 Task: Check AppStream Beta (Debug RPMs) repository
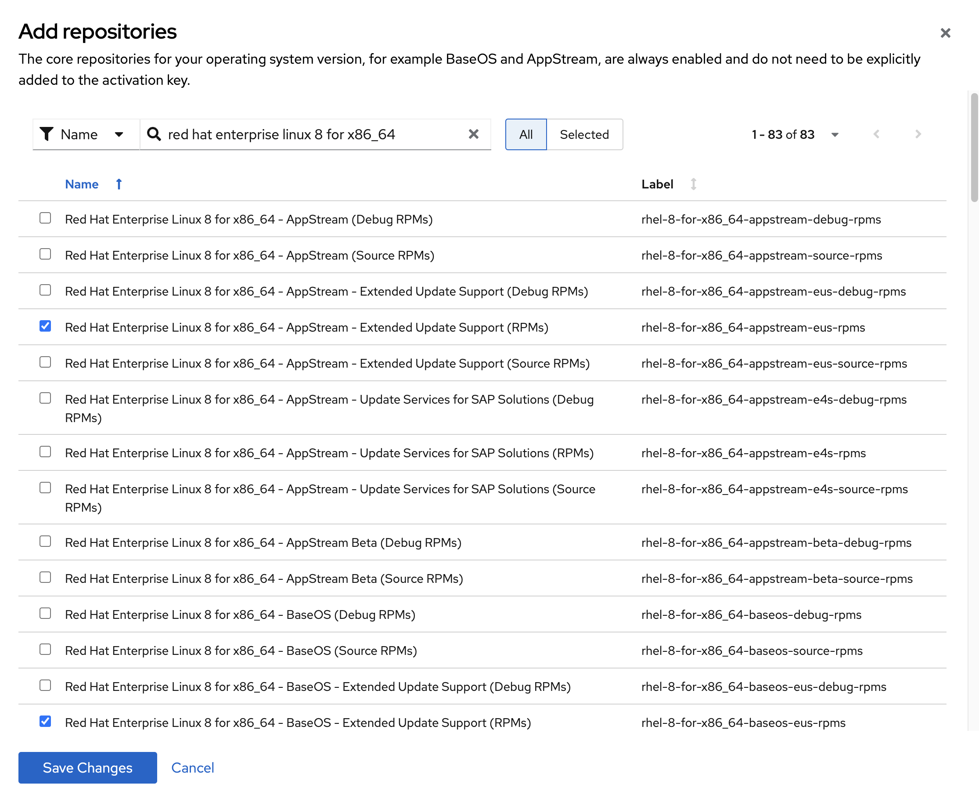point(45,542)
